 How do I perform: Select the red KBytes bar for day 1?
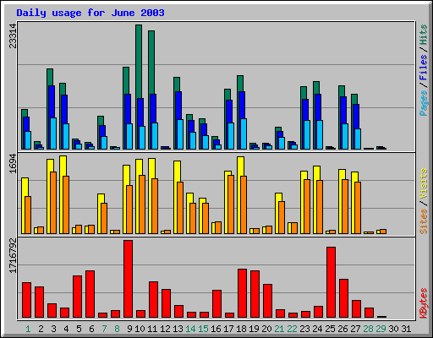(x=26, y=300)
